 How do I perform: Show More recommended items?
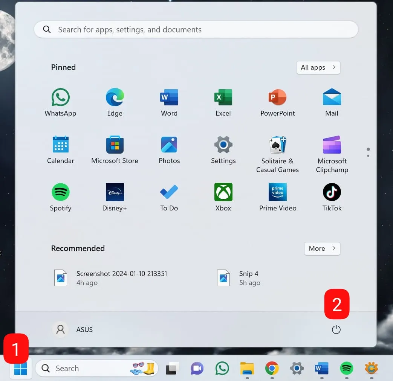coord(322,248)
